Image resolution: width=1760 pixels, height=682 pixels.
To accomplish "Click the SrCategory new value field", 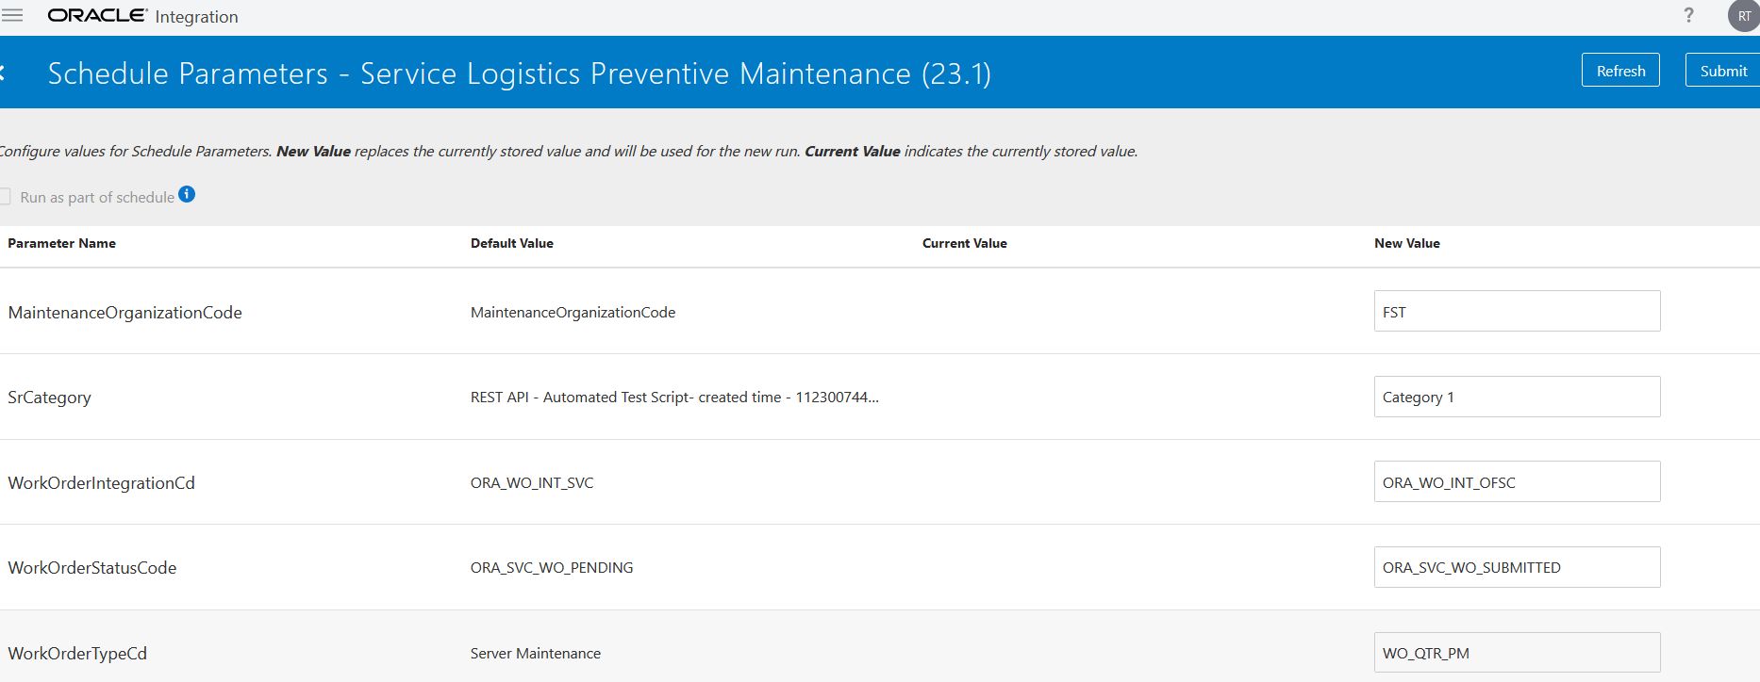I will (x=1517, y=397).
